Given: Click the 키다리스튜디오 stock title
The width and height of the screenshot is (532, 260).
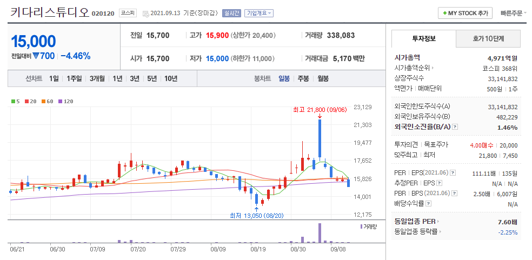Looking at the screenshot, I should 50,12.
